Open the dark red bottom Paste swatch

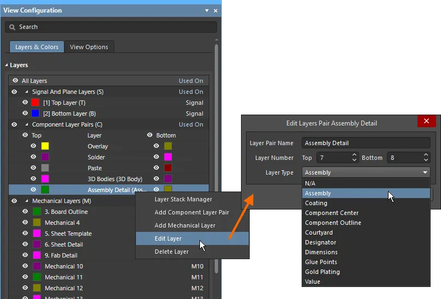[168, 168]
